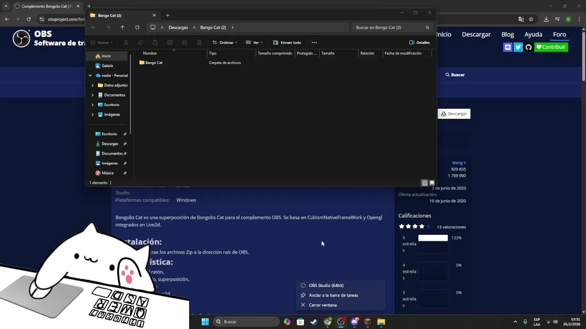Viewport: 586px width, 329px height.
Task: Show hidden system tray icons chevron
Action: click(x=515, y=322)
